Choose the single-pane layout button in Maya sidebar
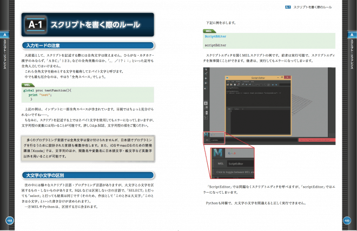This screenshot has width=357, height=231. click(x=206, y=103)
